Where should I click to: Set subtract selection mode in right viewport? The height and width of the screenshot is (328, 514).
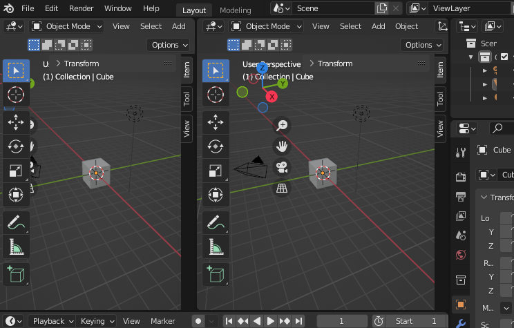(x=260, y=45)
